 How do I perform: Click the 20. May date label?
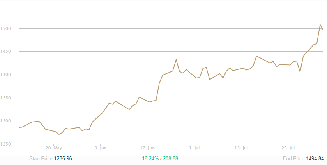pos(53,148)
